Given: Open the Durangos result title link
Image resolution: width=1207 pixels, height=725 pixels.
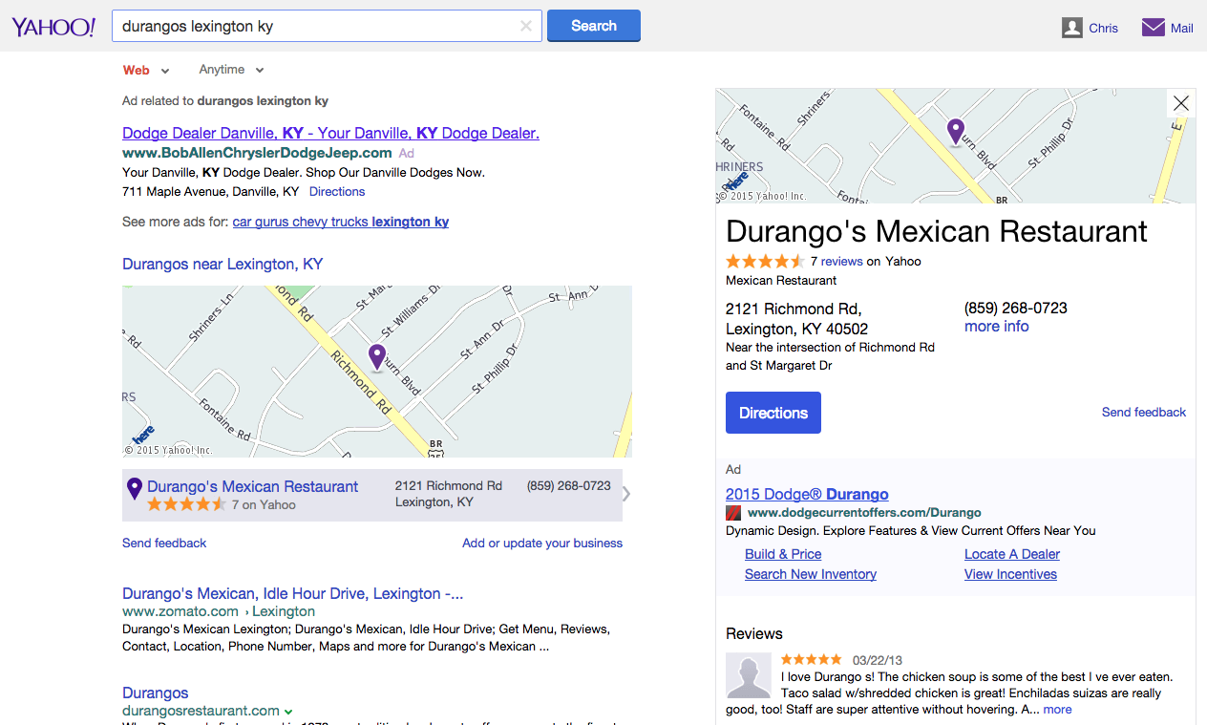Looking at the screenshot, I should pos(156,693).
